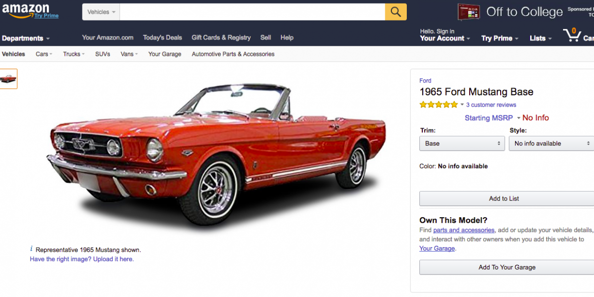
Task: Open the Departments menu
Action: (25, 38)
